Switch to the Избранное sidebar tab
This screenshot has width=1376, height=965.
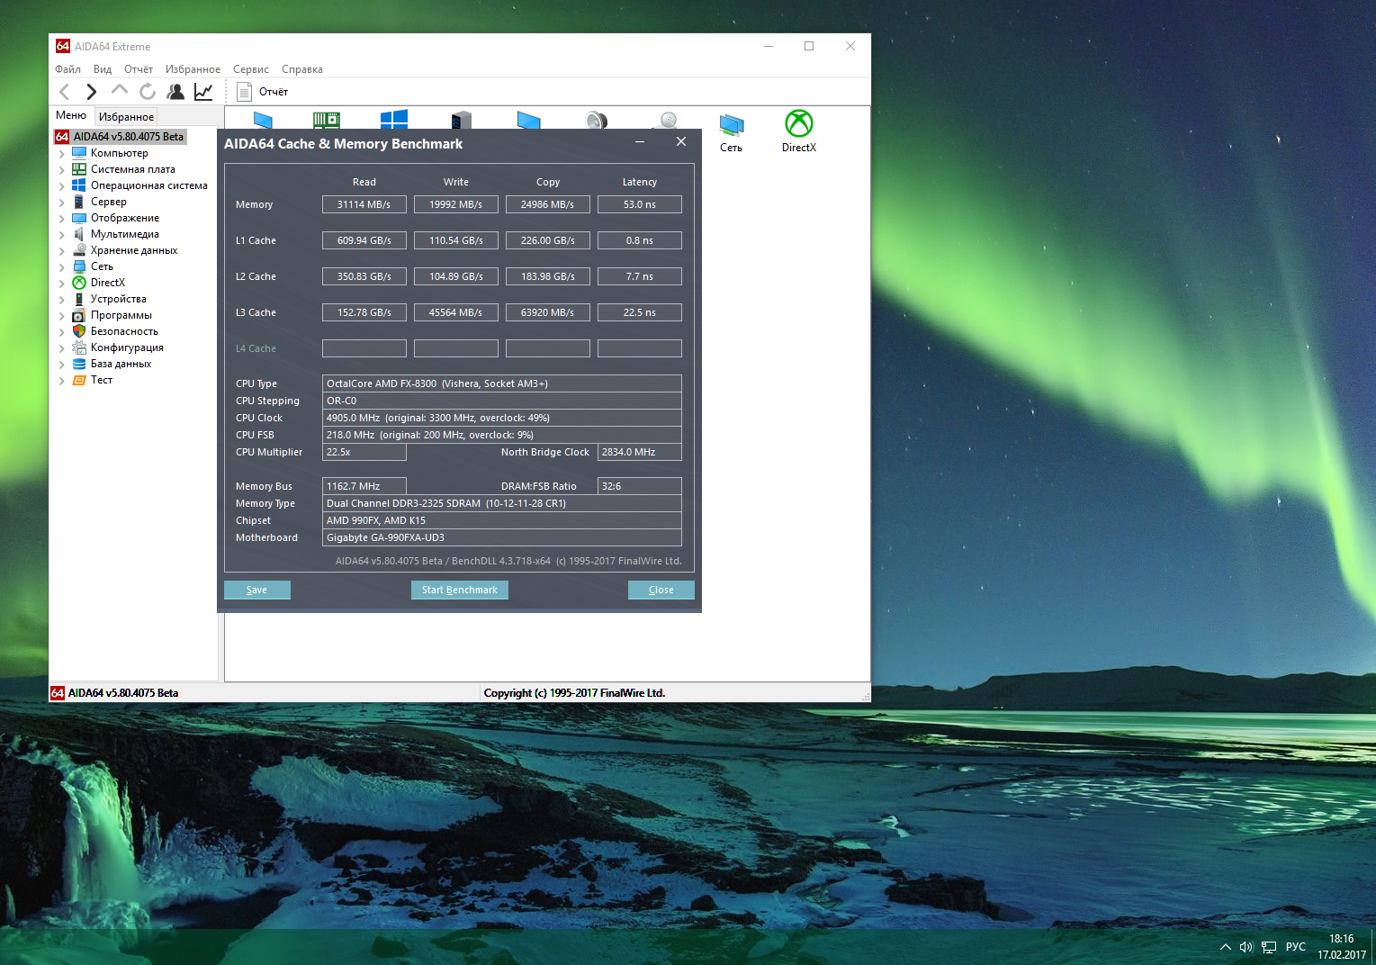pyautogui.click(x=126, y=116)
